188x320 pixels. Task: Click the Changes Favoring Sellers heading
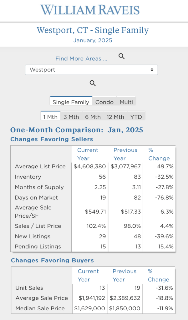[x=52, y=139]
